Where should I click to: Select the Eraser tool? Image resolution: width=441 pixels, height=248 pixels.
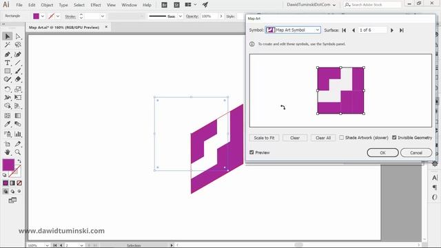pyautogui.click(x=18, y=79)
